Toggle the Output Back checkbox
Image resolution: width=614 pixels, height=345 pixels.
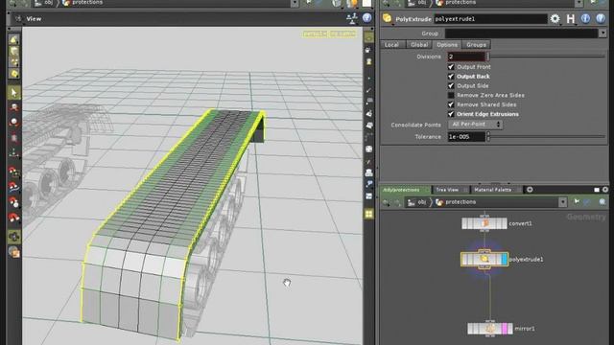451,77
